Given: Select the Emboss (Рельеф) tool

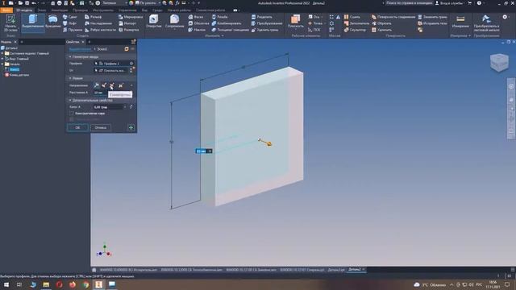Looking at the screenshot, I should pos(94,17).
